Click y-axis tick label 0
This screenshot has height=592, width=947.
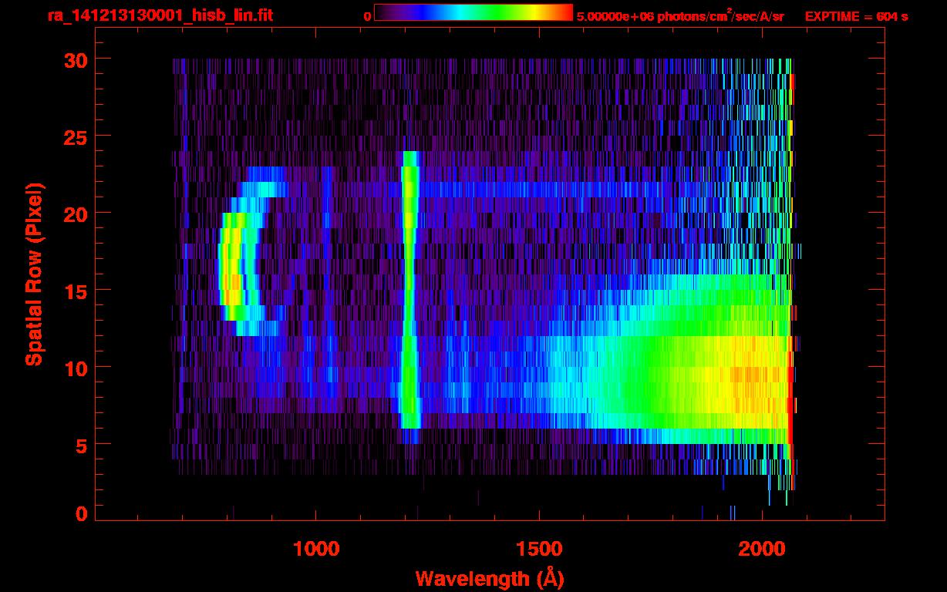[82, 513]
